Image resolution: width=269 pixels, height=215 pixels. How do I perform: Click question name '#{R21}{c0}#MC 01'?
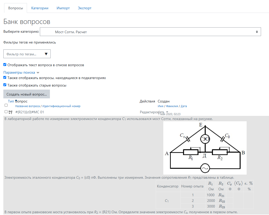30,112
